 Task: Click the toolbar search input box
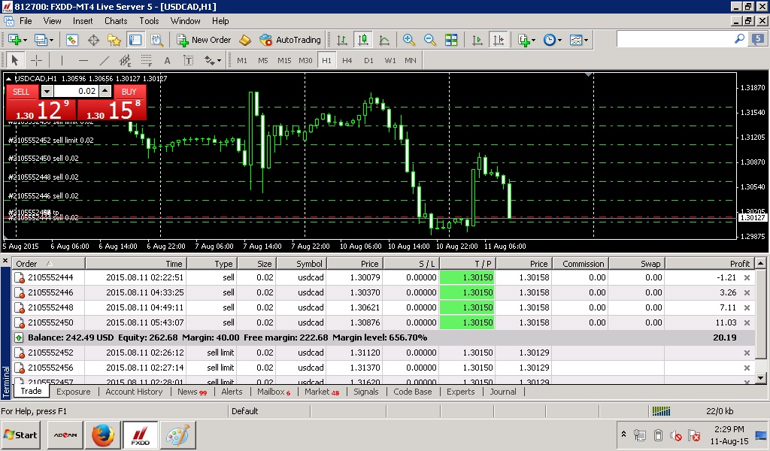click(x=675, y=39)
